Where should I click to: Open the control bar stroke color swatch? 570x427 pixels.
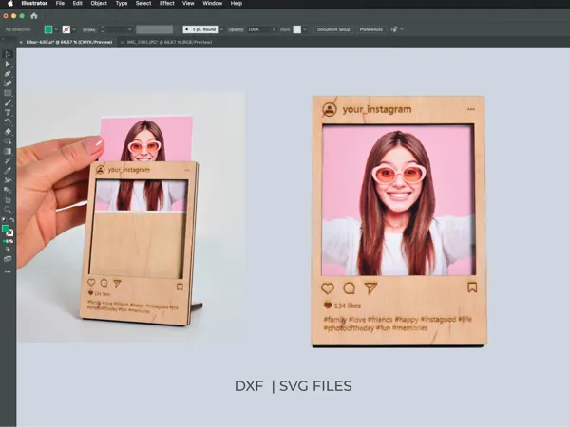pyautogui.click(x=66, y=29)
